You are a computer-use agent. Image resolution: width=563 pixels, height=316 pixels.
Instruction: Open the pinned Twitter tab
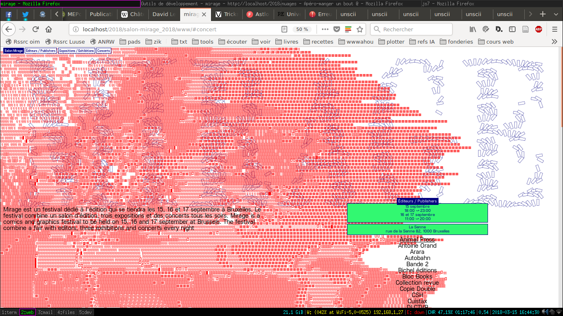pos(26,14)
